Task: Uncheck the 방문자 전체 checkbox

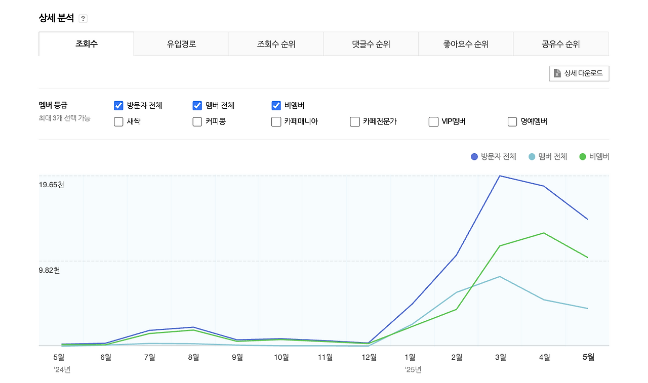Action: point(118,105)
